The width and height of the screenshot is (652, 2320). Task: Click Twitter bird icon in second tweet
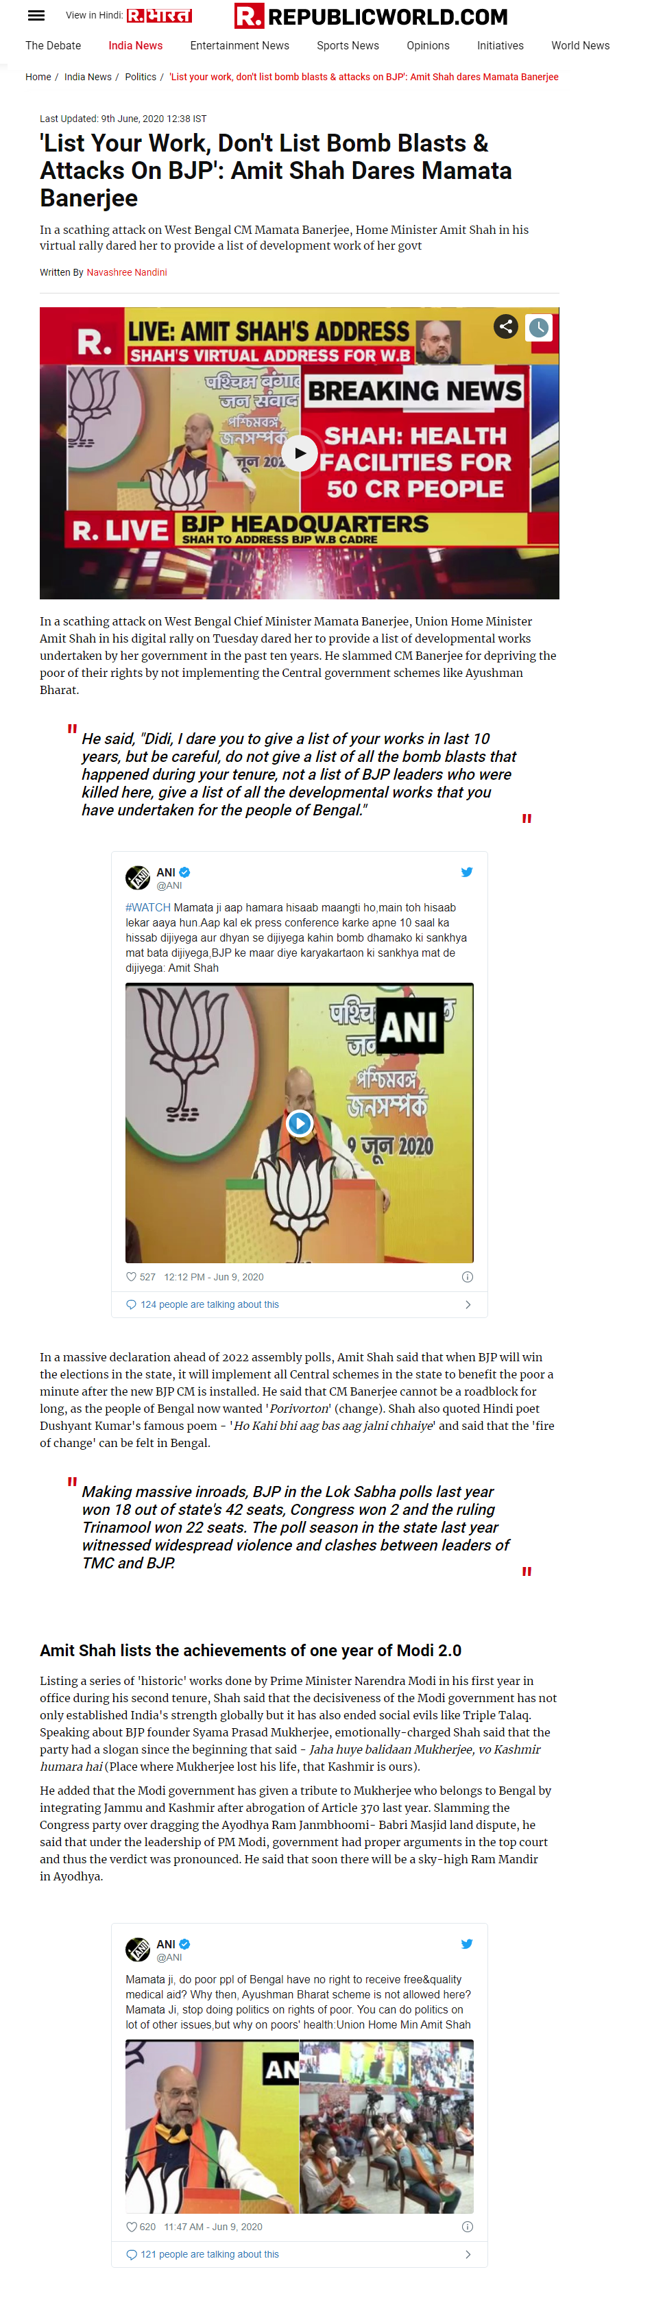(466, 1944)
